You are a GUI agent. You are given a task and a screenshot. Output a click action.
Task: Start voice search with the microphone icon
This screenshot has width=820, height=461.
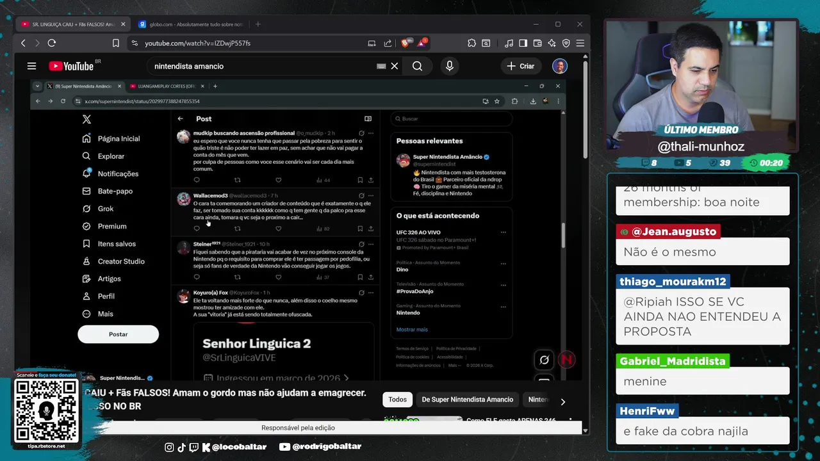coord(449,66)
